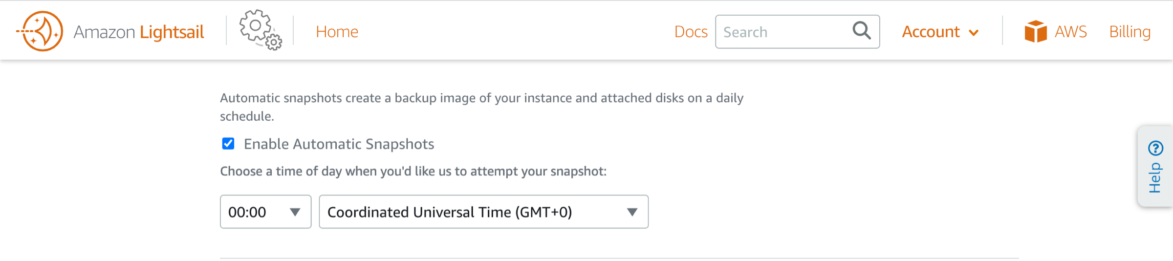Open the Billing link
Screen dimensions: 1173x261
(x=1130, y=32)
